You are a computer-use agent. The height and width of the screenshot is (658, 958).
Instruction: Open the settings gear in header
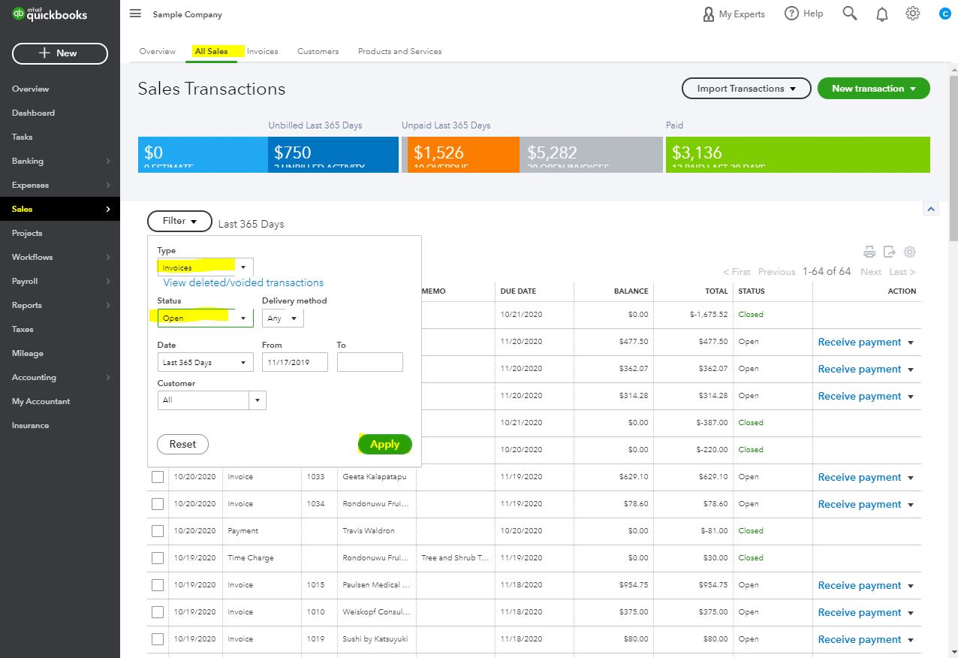[x=913, y=14]
